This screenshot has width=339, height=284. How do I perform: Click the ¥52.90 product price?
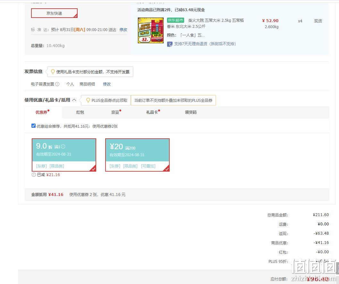click(270, 21)
